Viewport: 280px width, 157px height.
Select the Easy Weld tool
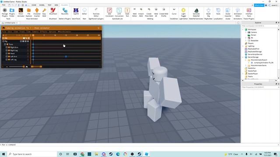coord(44,13)
